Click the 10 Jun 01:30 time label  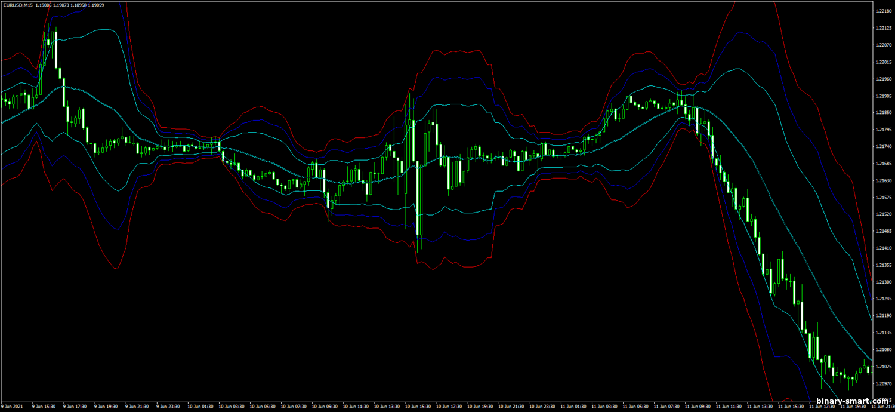tap(200, 407)
